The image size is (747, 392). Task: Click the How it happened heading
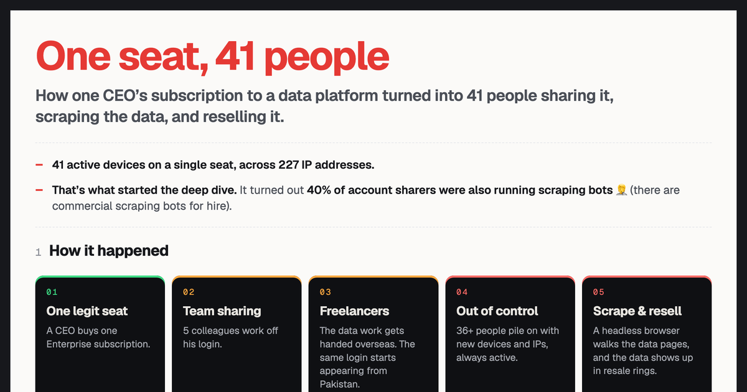coord(109,251)
